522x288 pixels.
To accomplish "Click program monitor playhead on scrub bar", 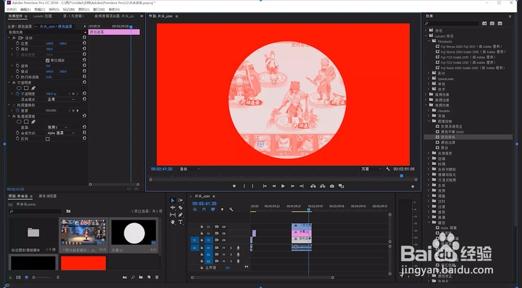I will 401,176.
